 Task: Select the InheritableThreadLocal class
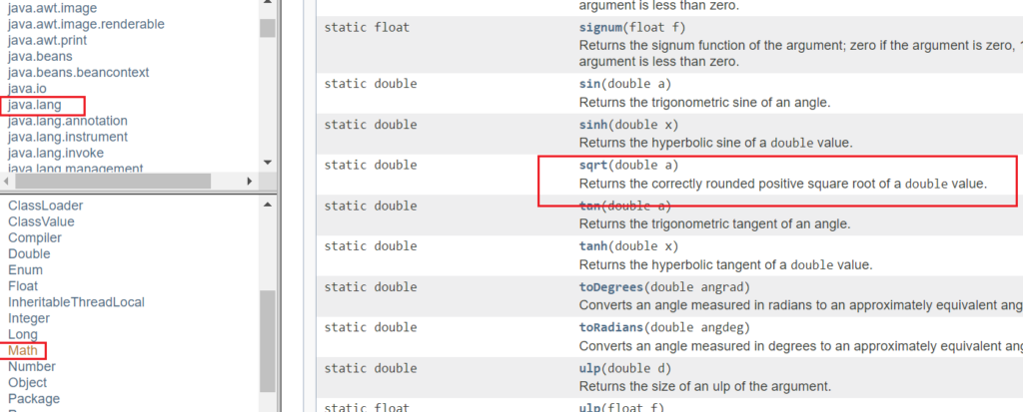tap(76, 302)
